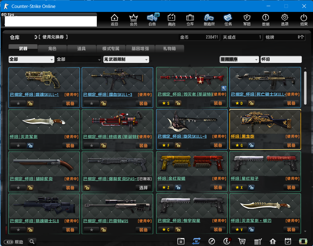This screenshot has height=246, width=313.
Task: Open the shopping cart M icon
Action: tap(242, 241)
